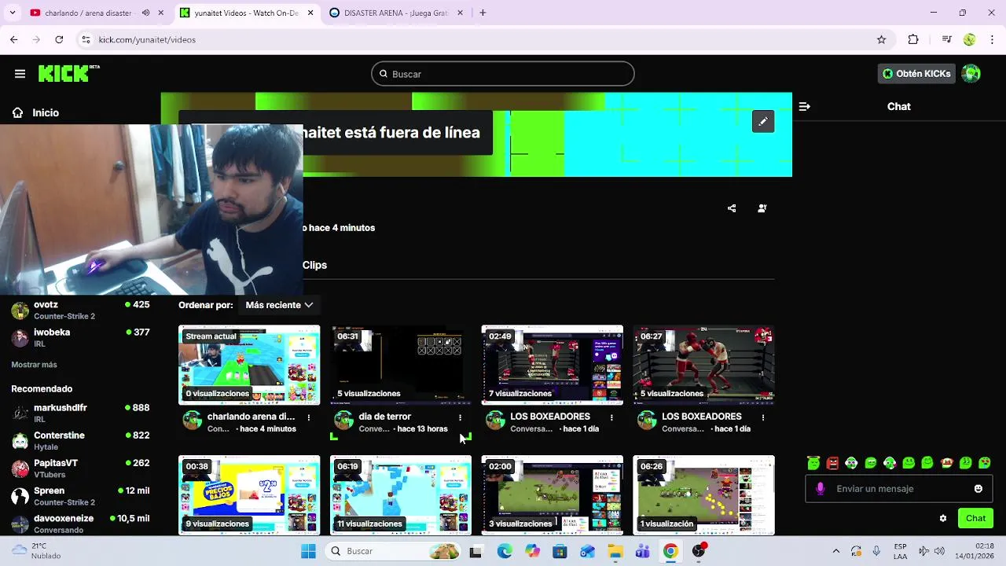Click the 'dia de terror' video title
Screen dimensions: 1006x566
point(384,417)
